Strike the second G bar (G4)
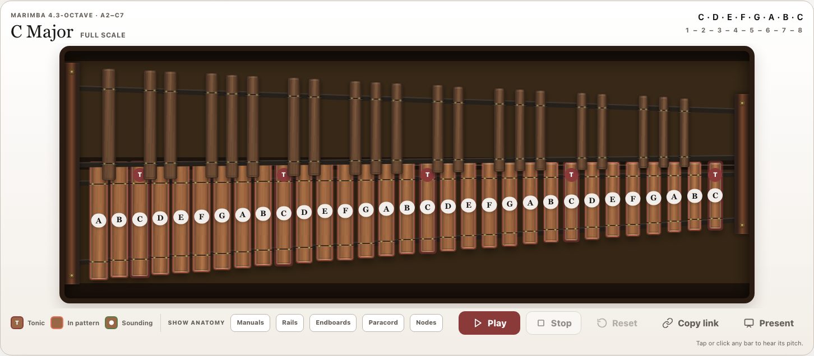 (x=366, y=210)
